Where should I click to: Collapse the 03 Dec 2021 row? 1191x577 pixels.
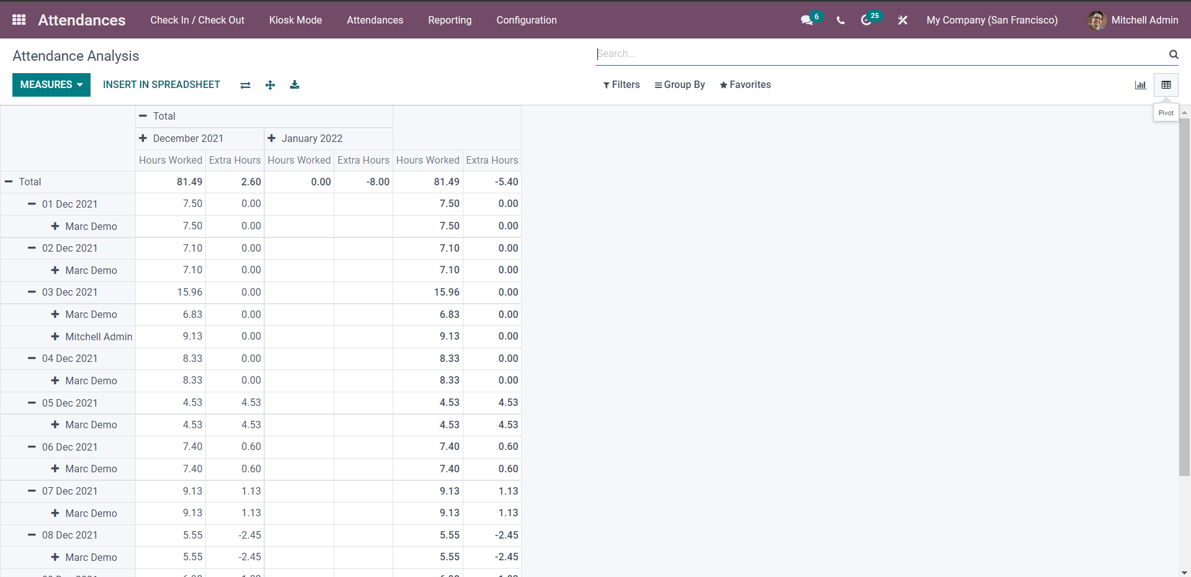[x=68, y=293]
